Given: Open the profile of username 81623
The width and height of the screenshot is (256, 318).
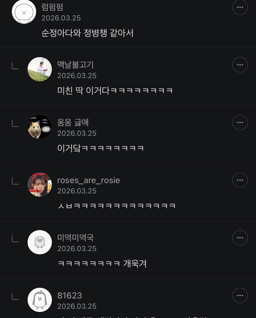Looking at the screenshot, I should click(70, 296).
